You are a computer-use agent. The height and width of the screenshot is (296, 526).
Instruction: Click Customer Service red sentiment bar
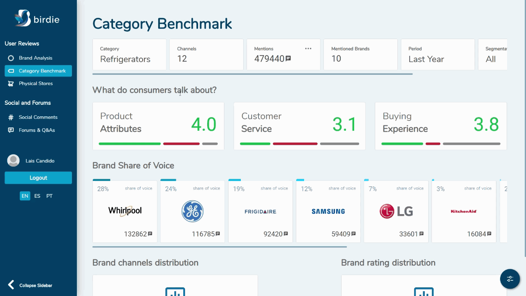coord(295,144)
